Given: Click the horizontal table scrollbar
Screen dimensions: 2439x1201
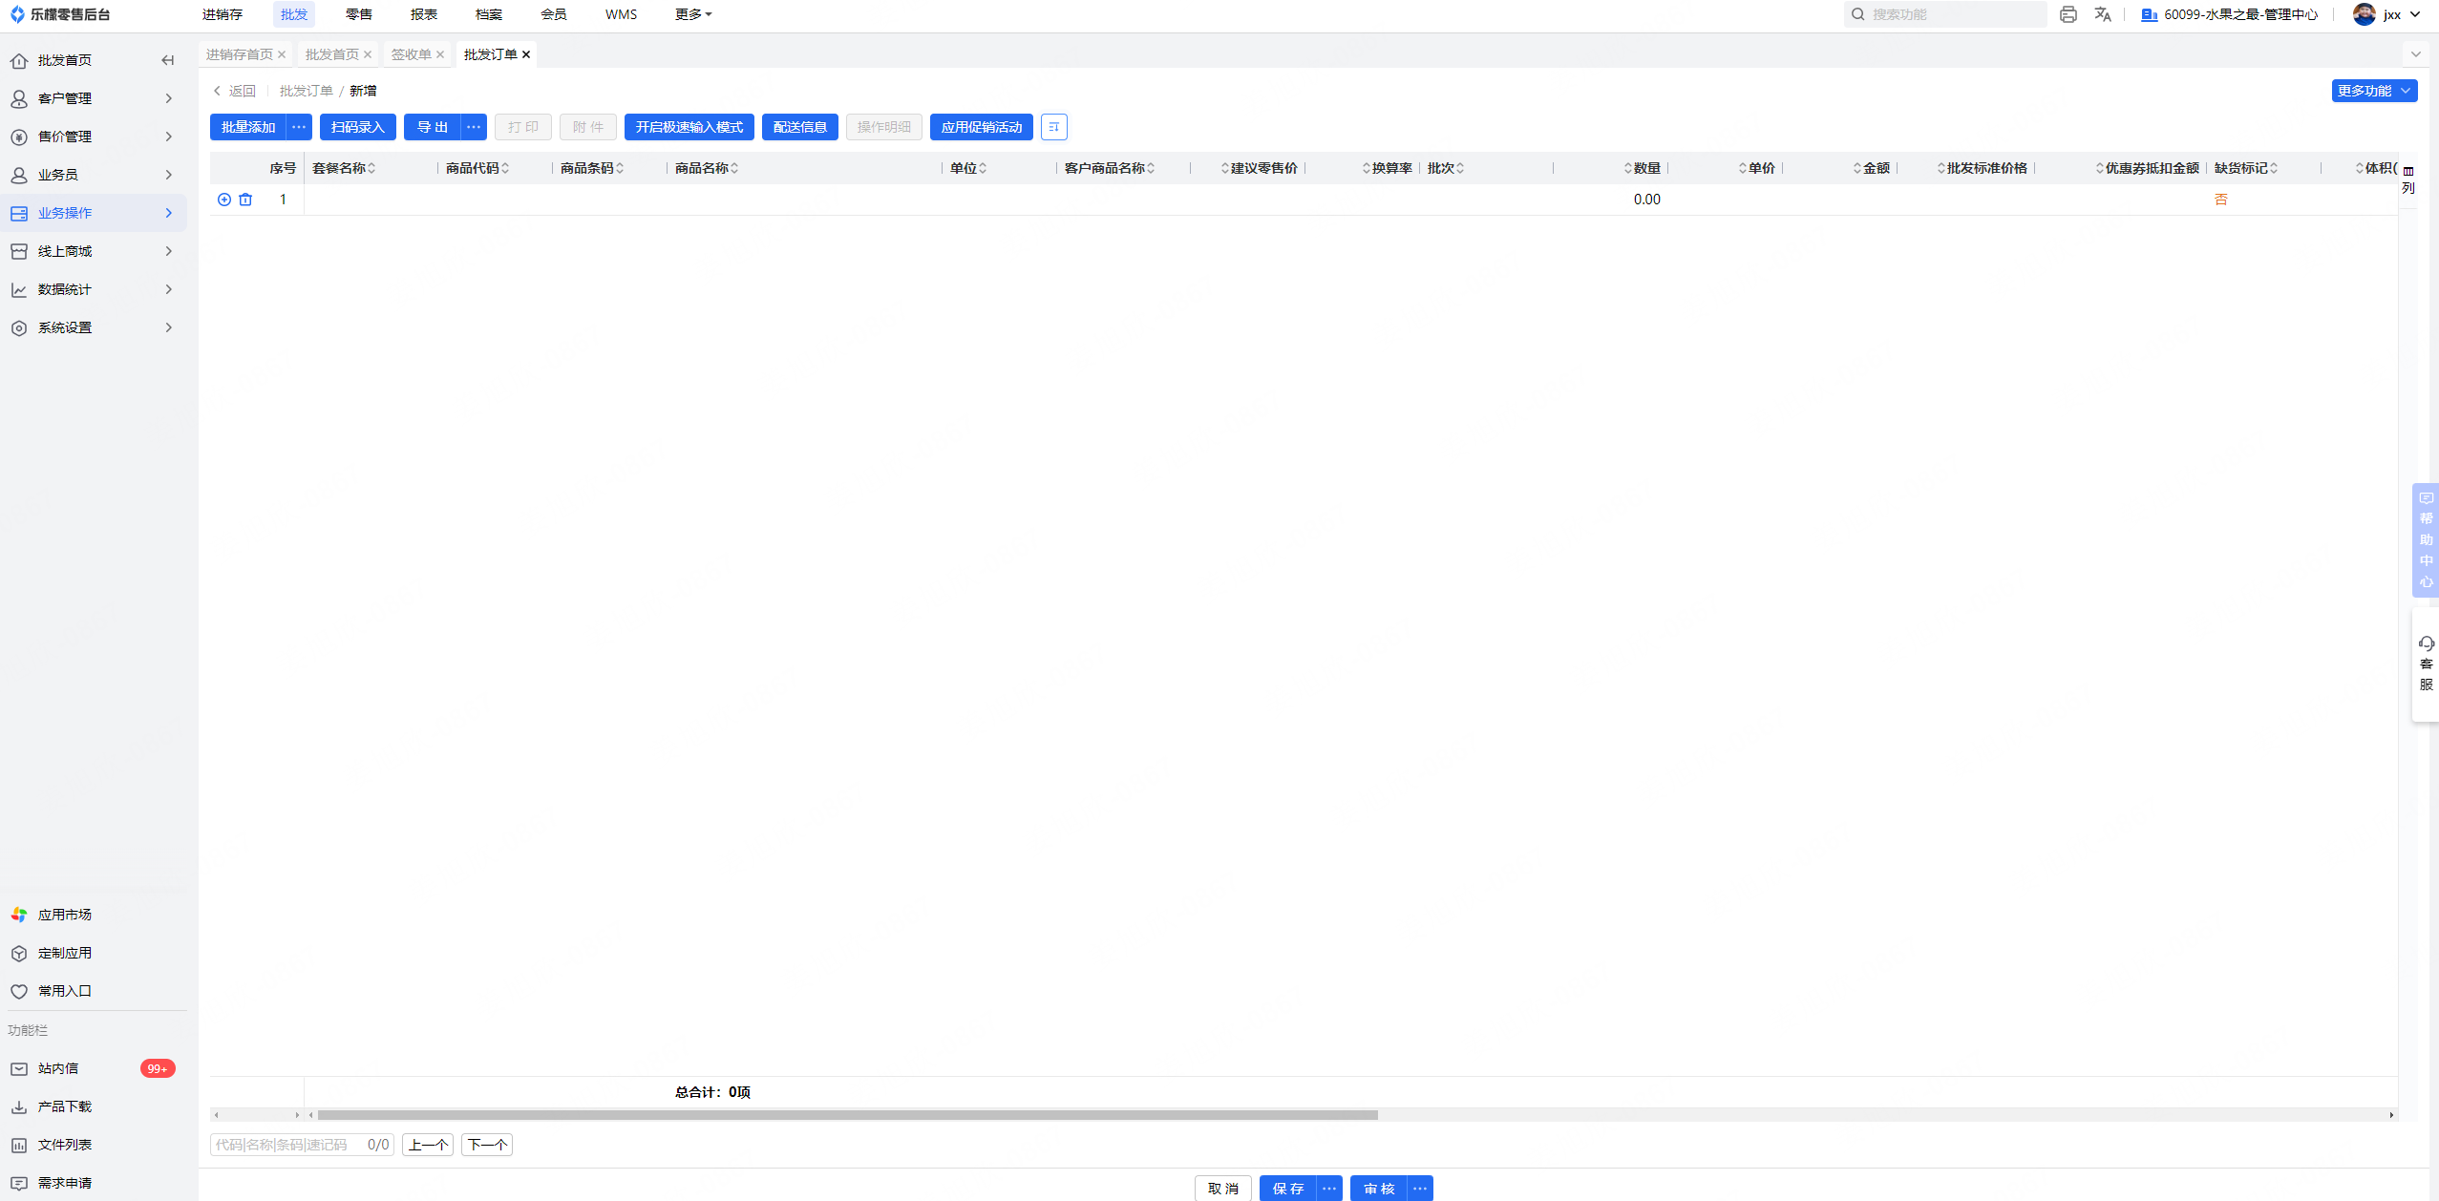Looking at the screenshot, I should tap(847, 1115).
